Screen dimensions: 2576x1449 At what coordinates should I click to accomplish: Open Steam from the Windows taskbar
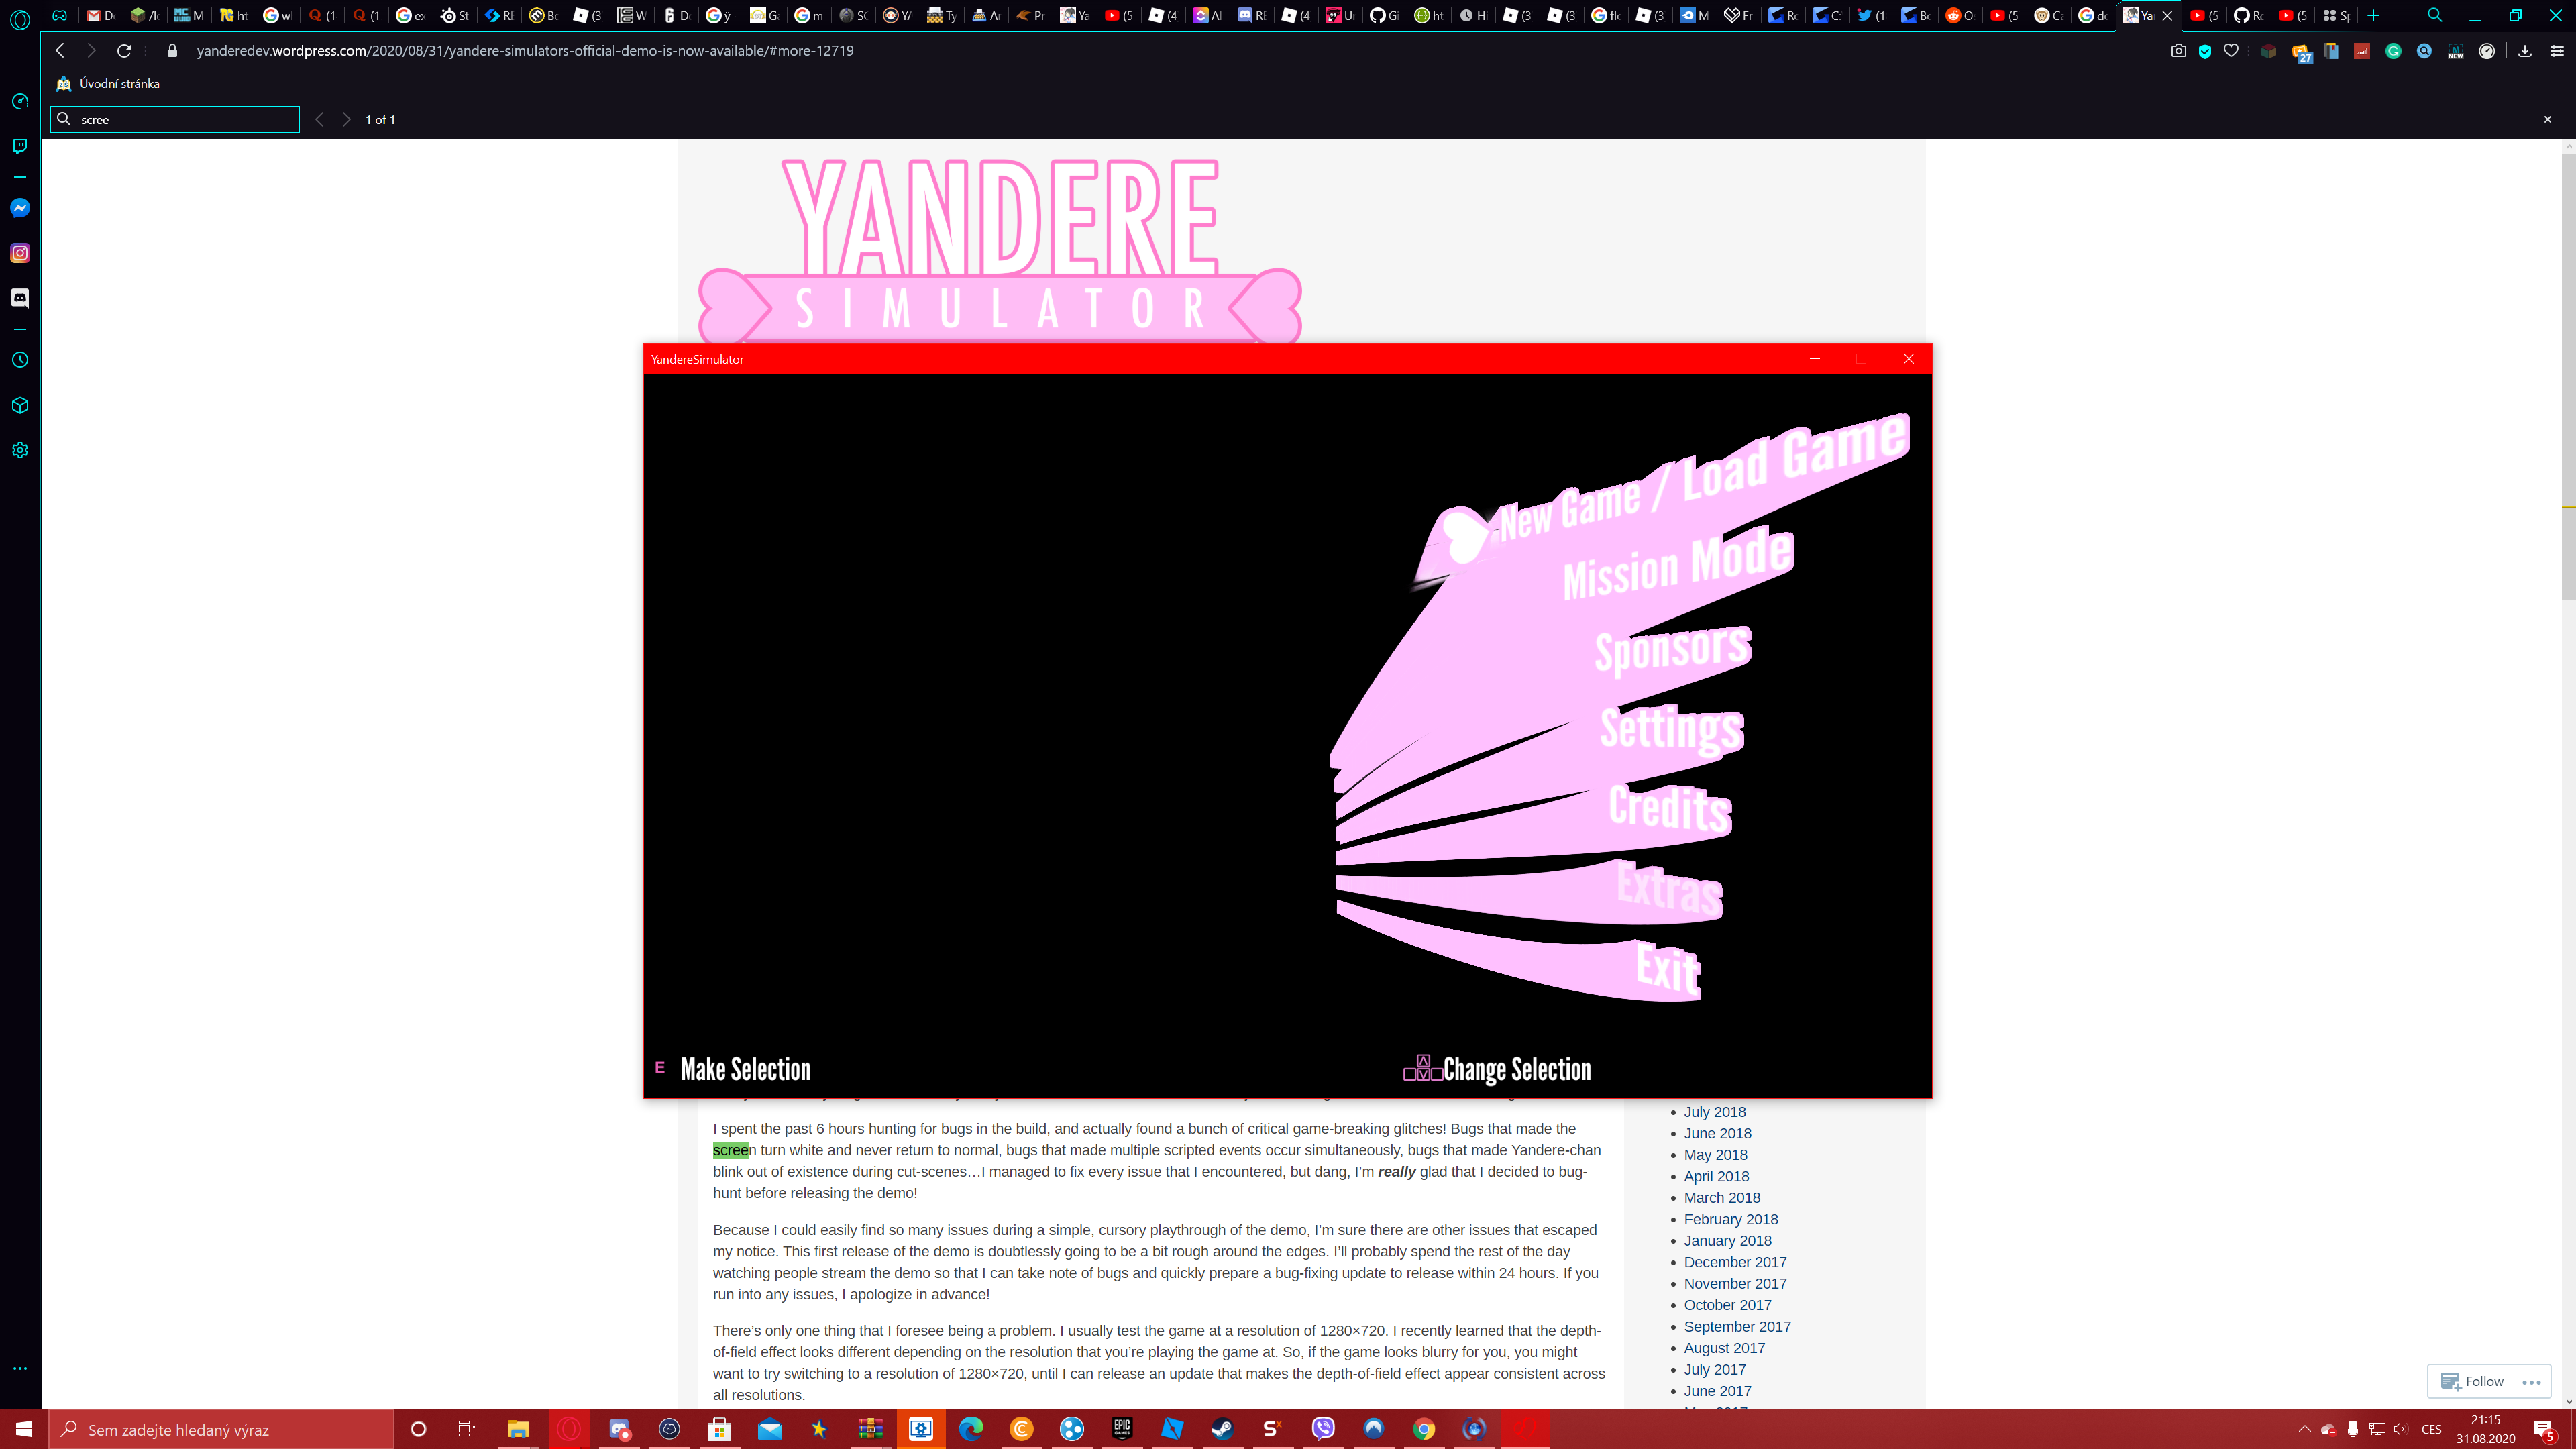coord(1222,1429)
